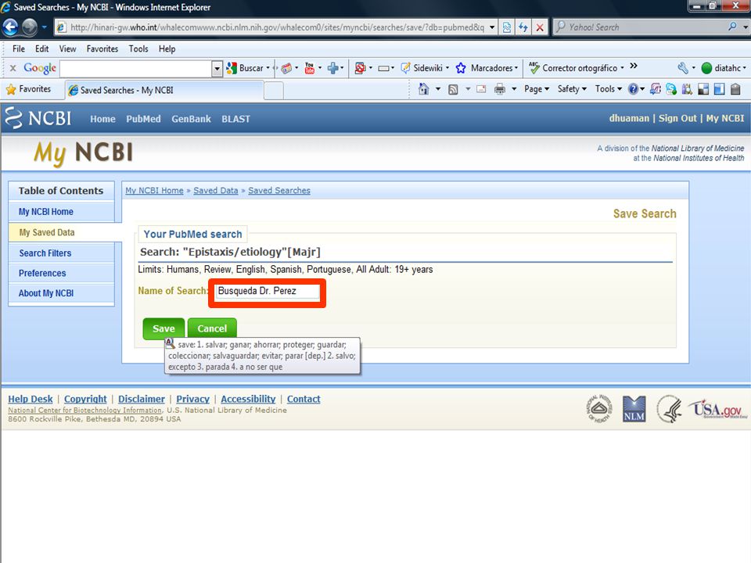Expand the Print dropdown arrow
Screen dimensions: 751x563
pyautogui.click(x=514, y=89)
